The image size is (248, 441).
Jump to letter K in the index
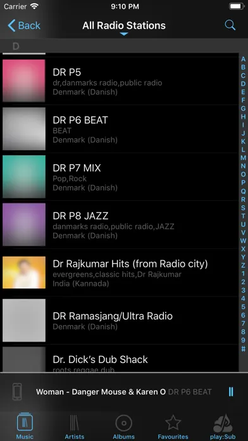243,141
